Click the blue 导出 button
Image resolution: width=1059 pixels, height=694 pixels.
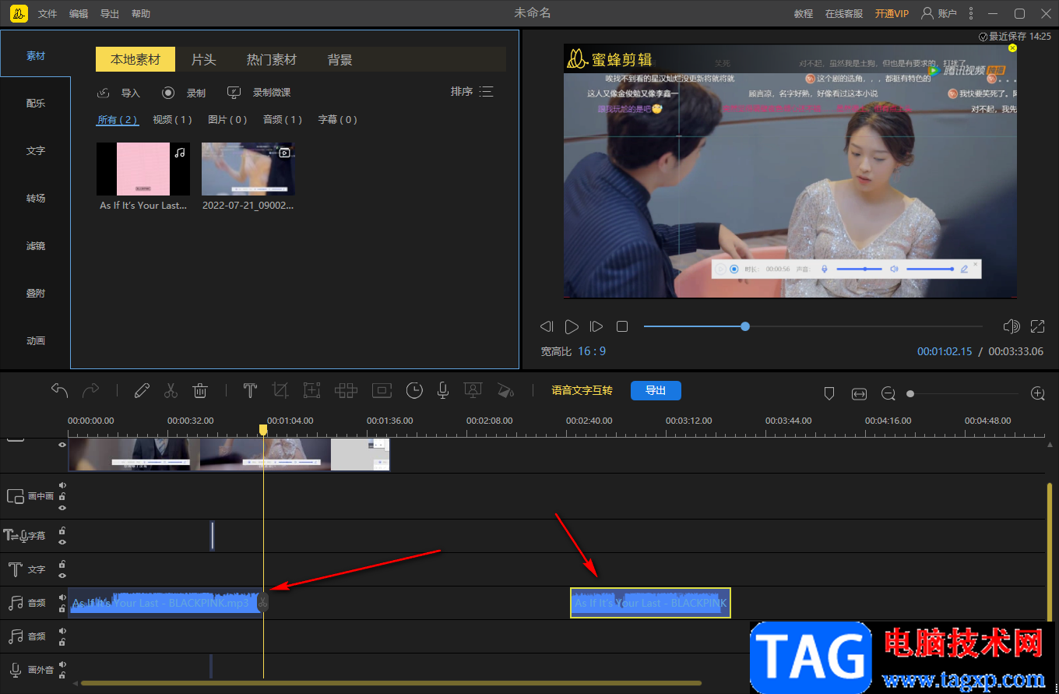coord(656,390)
